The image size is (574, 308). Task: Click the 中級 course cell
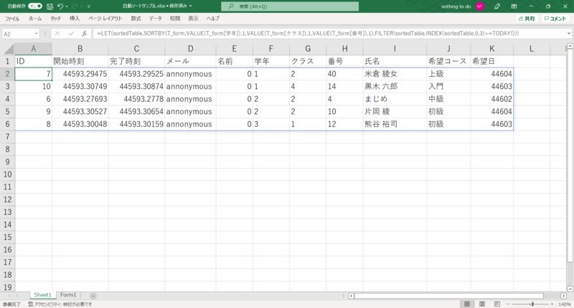point(448,99)
